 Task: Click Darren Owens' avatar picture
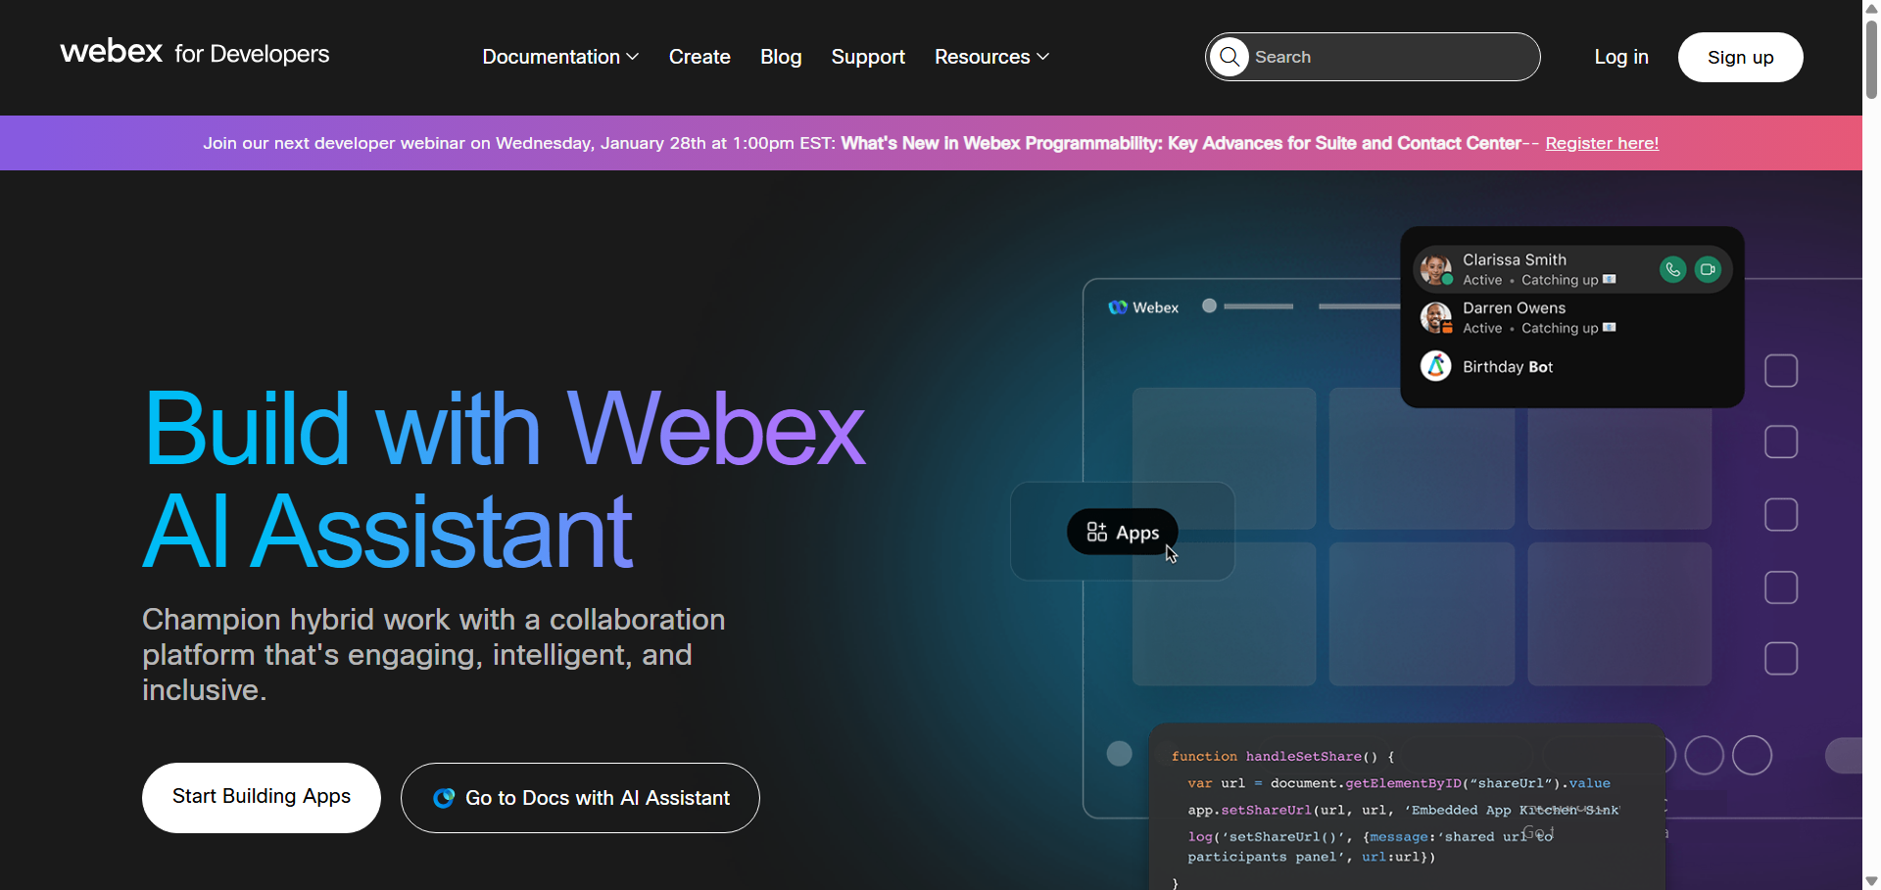1436,317
